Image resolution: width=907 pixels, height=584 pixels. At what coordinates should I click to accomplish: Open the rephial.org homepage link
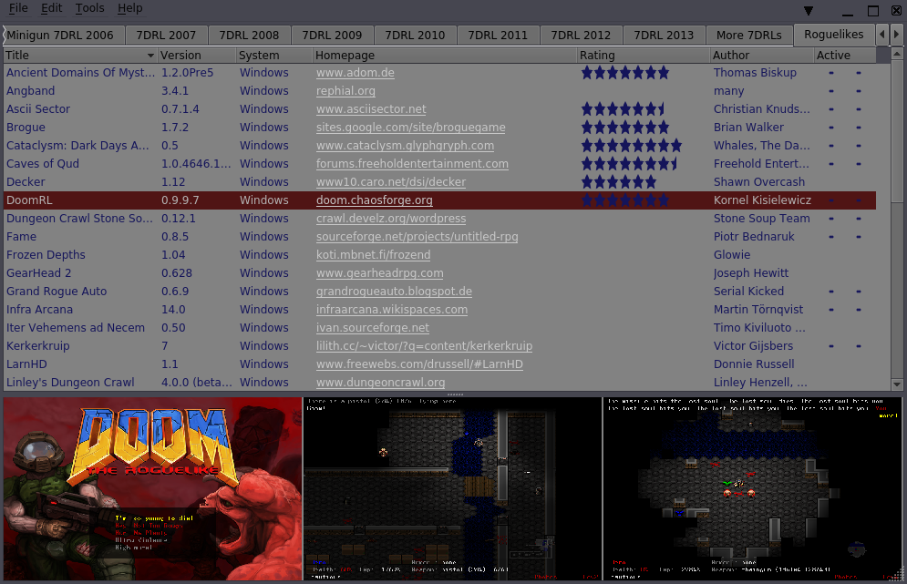coord(345,91)
